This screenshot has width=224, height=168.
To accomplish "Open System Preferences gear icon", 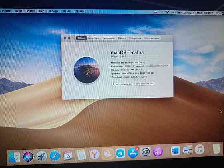I will point(146,152).
